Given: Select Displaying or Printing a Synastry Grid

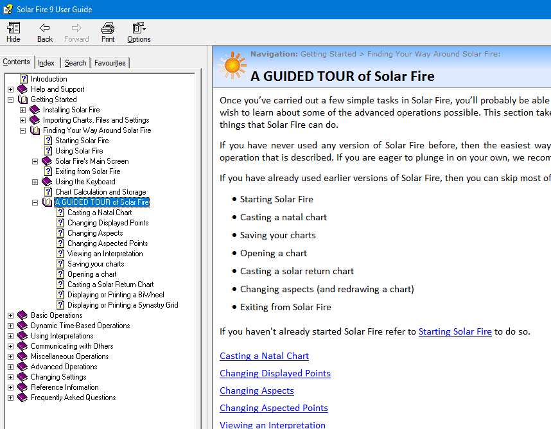Looking at the screenshot, I should (x=123, y=305).
